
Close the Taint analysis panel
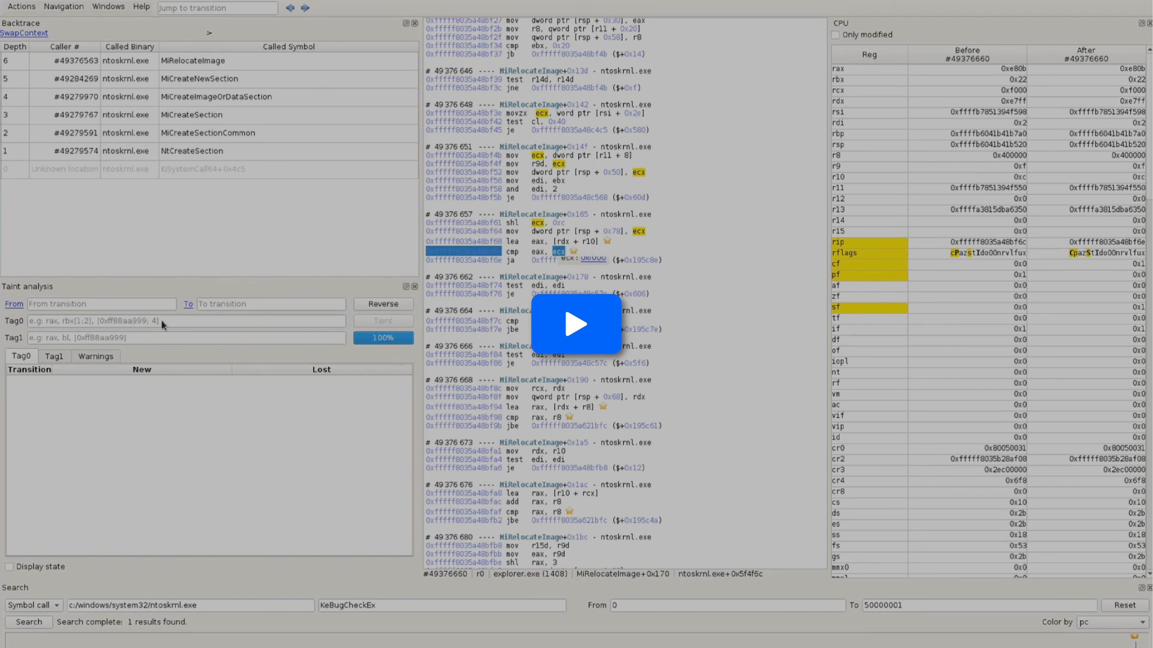click(414, 286)
